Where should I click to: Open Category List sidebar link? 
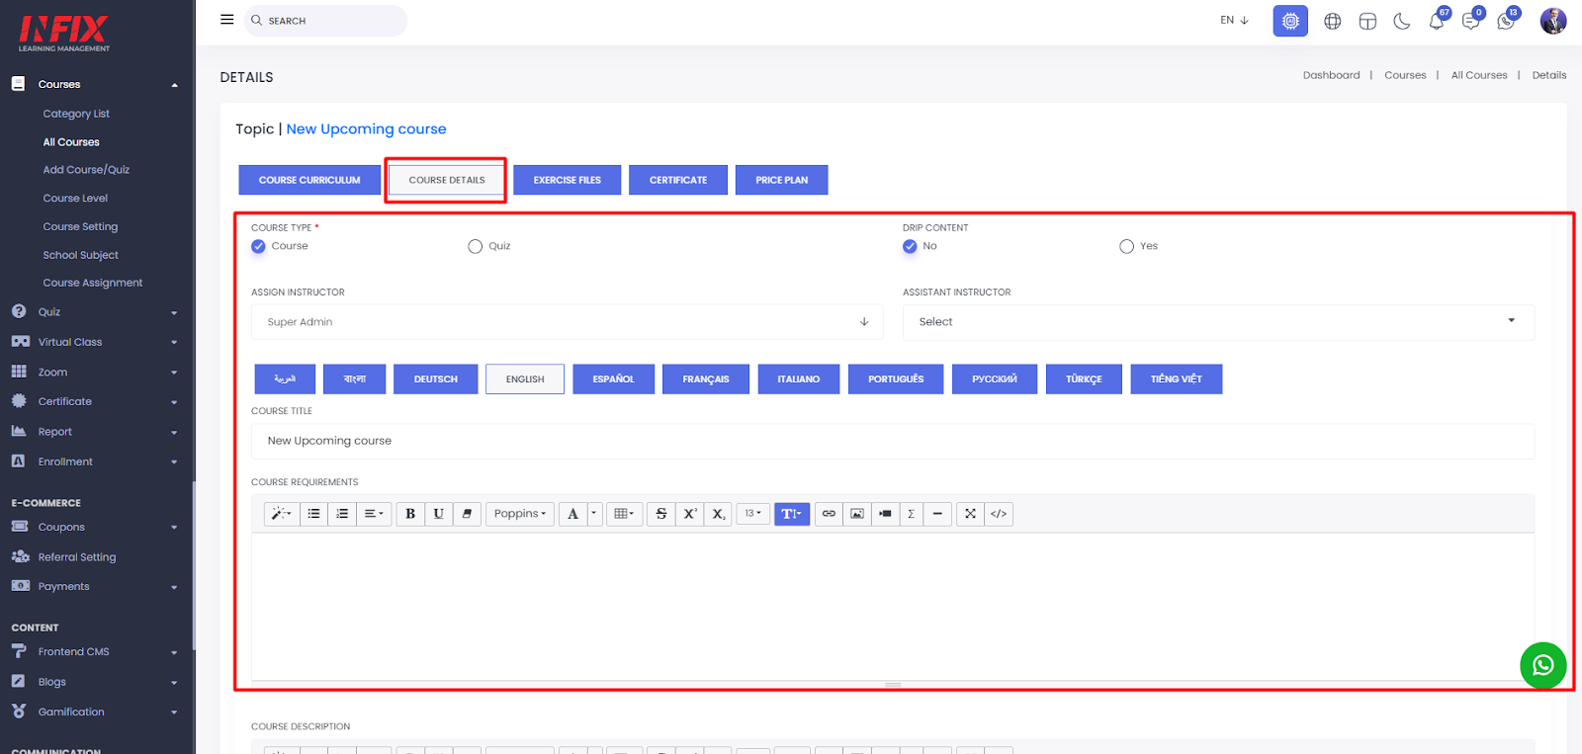(76, 114)
